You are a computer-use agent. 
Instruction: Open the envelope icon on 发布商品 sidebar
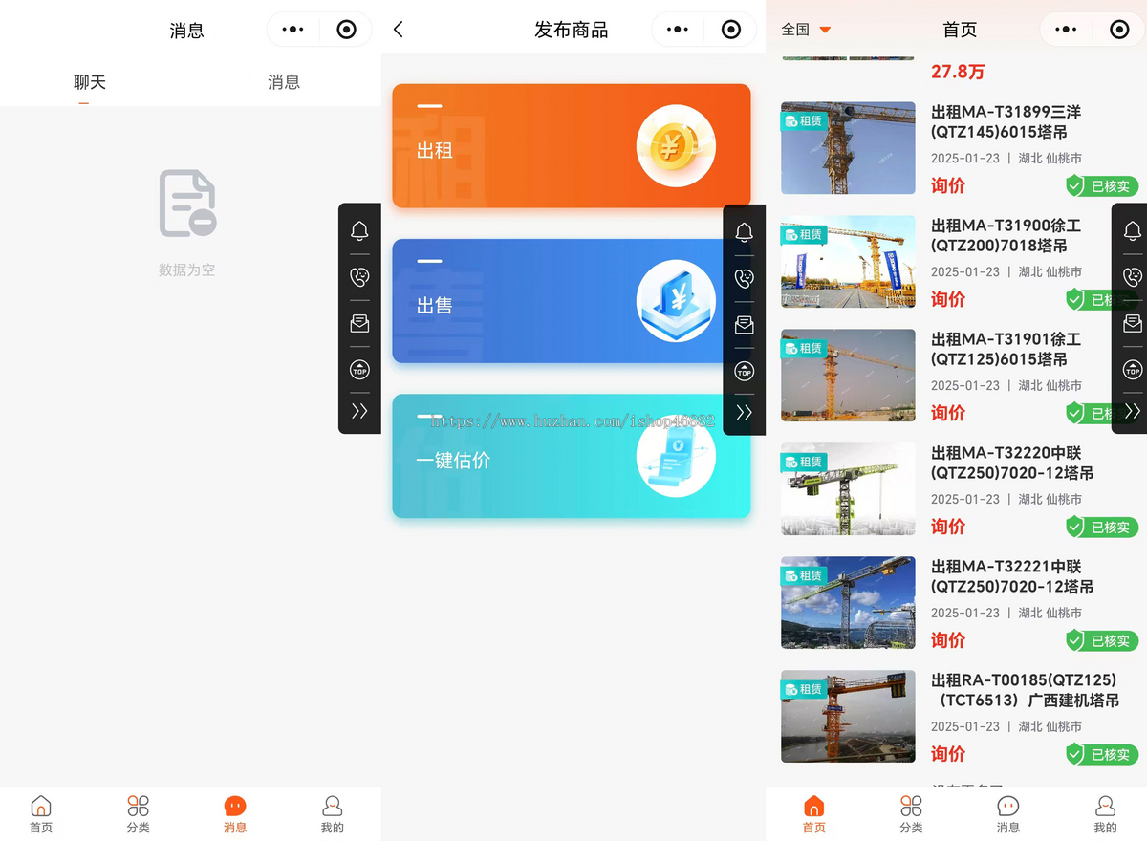744,325
